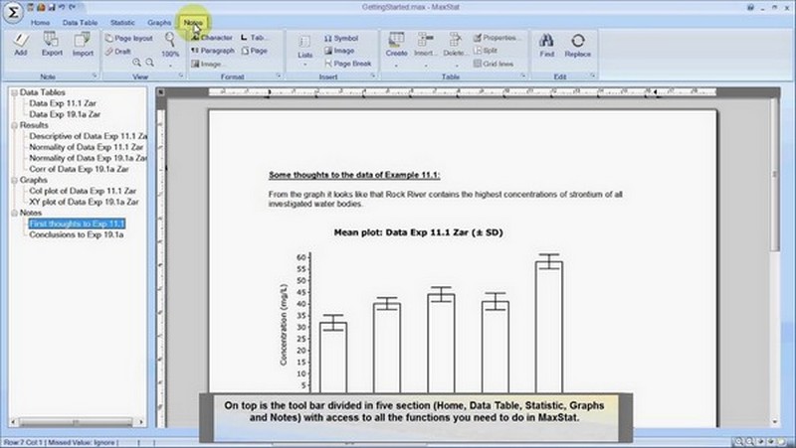
Task: Insert a Symbol
Action: point(341,38)
